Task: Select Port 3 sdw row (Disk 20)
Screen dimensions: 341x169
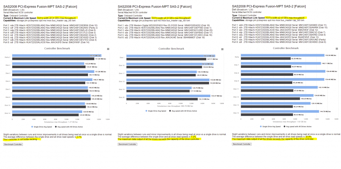Action: tap(165, 30)
